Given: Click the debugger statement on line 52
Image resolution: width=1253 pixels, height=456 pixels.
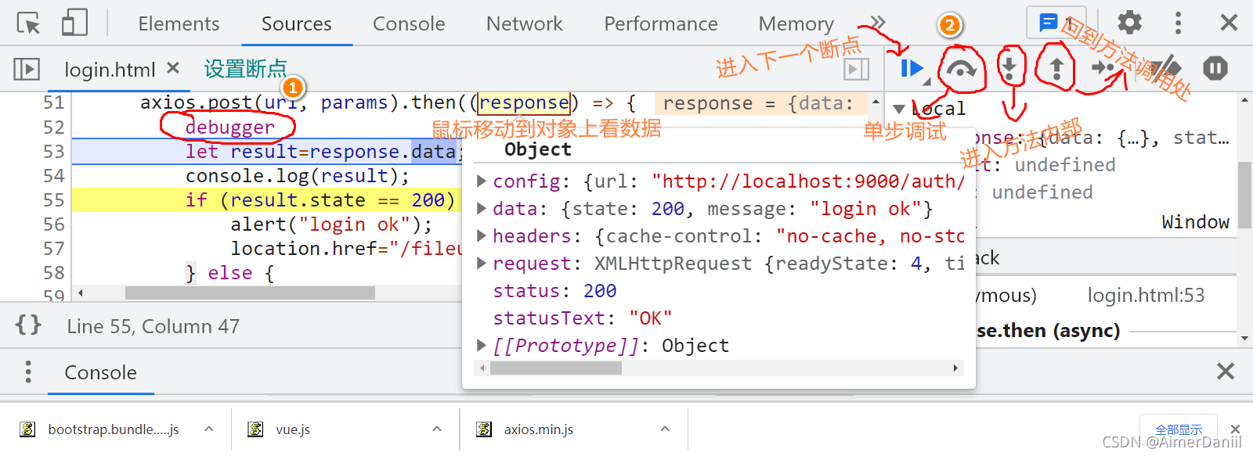Looking at the screenshot, I should [229, 127].
